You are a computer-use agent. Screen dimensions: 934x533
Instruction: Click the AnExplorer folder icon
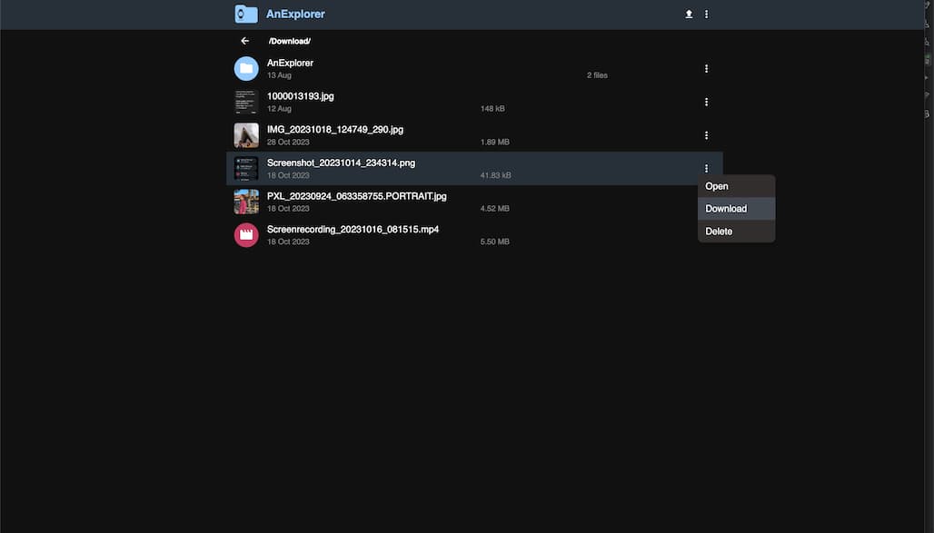click(x=246, y=68)
